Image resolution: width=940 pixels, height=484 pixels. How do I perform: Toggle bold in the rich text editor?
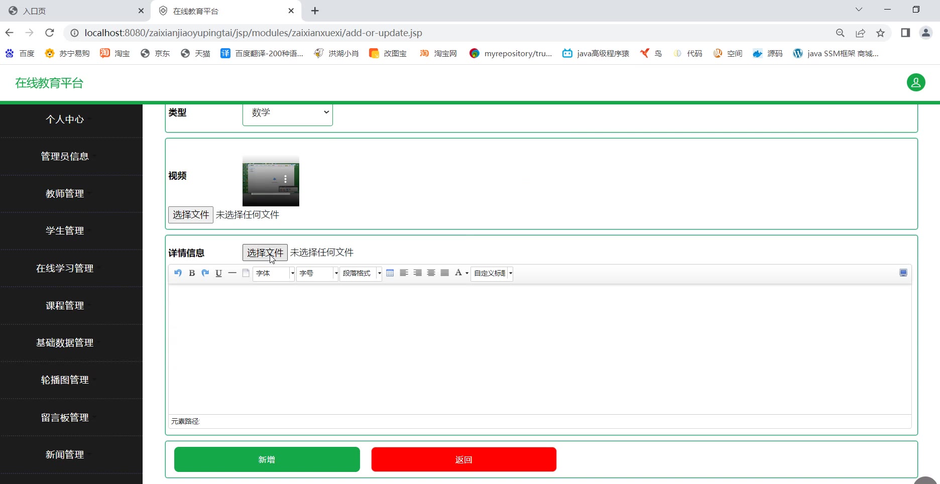[x=192, y=273]
